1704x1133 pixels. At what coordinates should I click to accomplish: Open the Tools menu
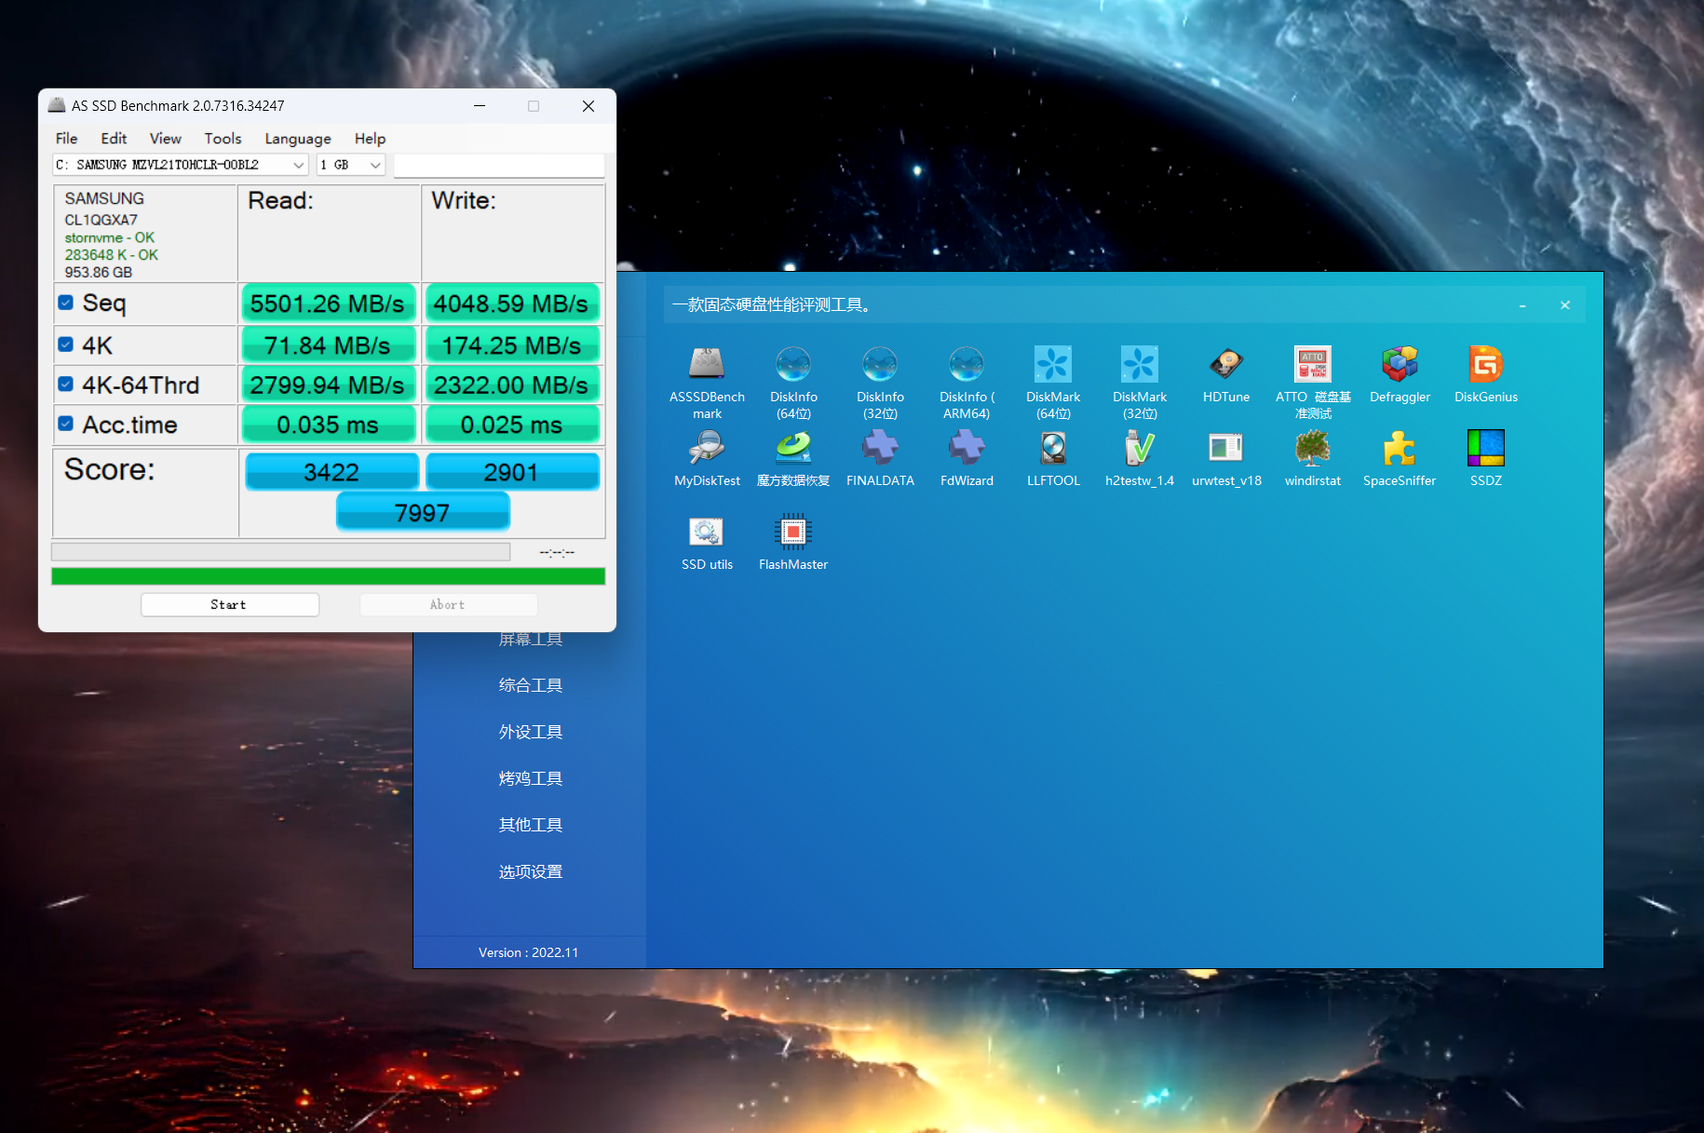[x=223, y=138]
